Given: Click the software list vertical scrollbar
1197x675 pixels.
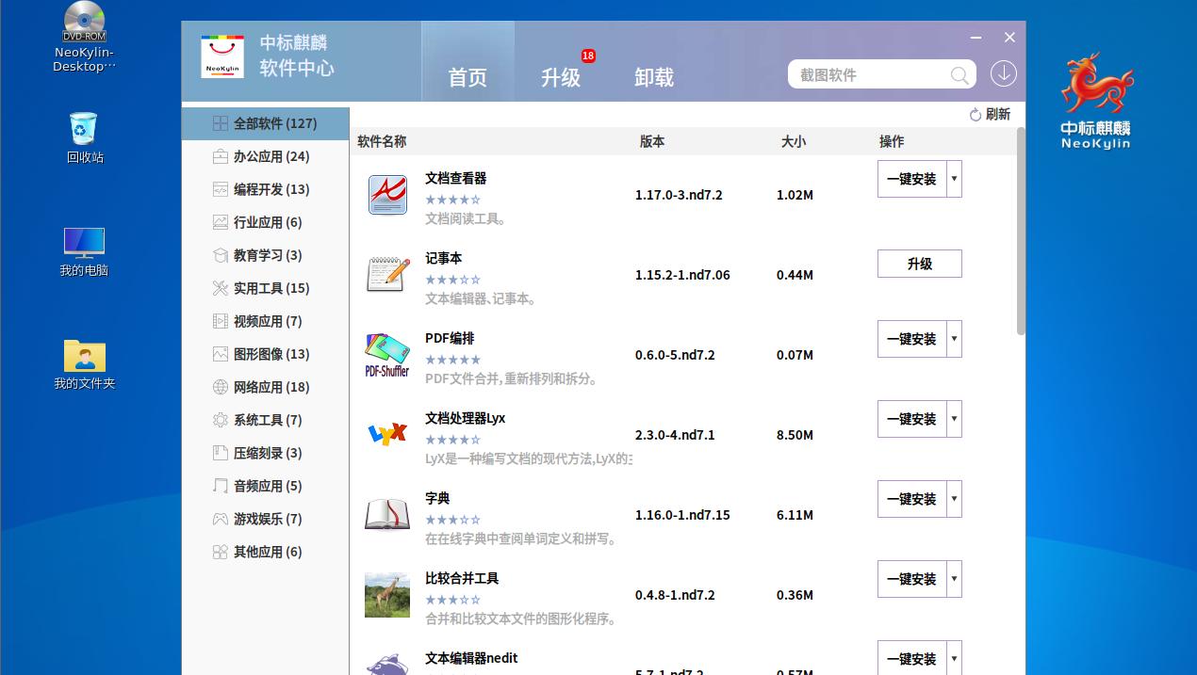Looking at the screenshot, I should point(1021,231).
